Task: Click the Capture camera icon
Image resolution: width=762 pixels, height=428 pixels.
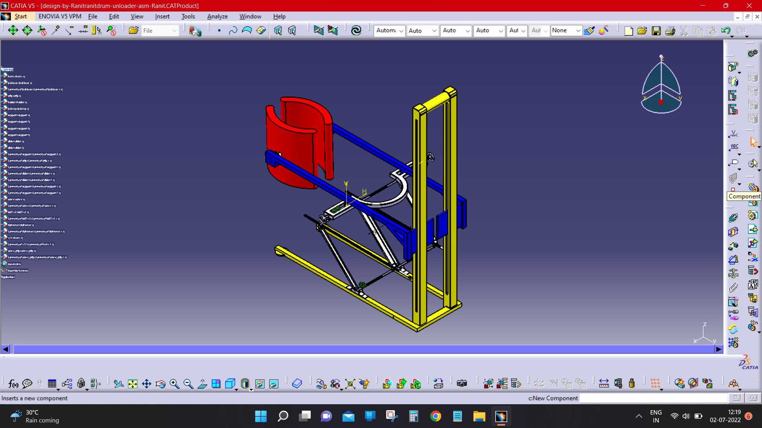Action: (462, 384)
